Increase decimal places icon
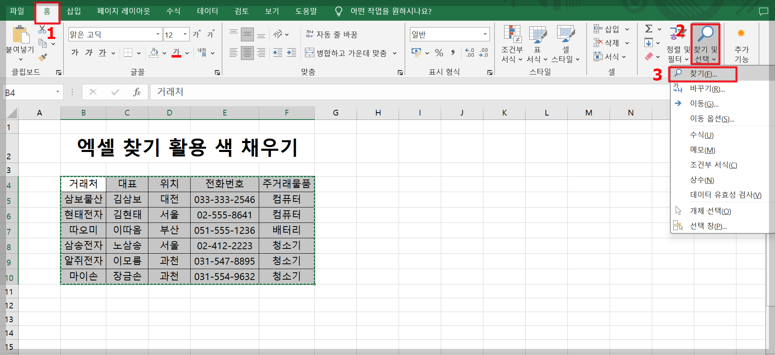The width and height of the screenshot is (775, 355). point(470,53)
